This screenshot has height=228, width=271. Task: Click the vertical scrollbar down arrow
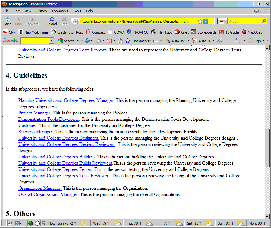tap(267, 217)
